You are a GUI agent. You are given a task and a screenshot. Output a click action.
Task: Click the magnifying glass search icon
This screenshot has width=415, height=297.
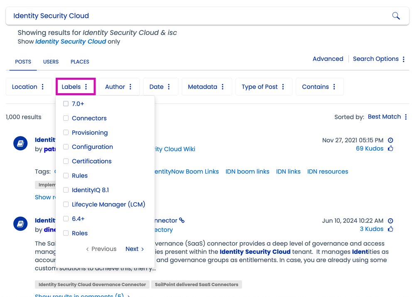point(396,16)
